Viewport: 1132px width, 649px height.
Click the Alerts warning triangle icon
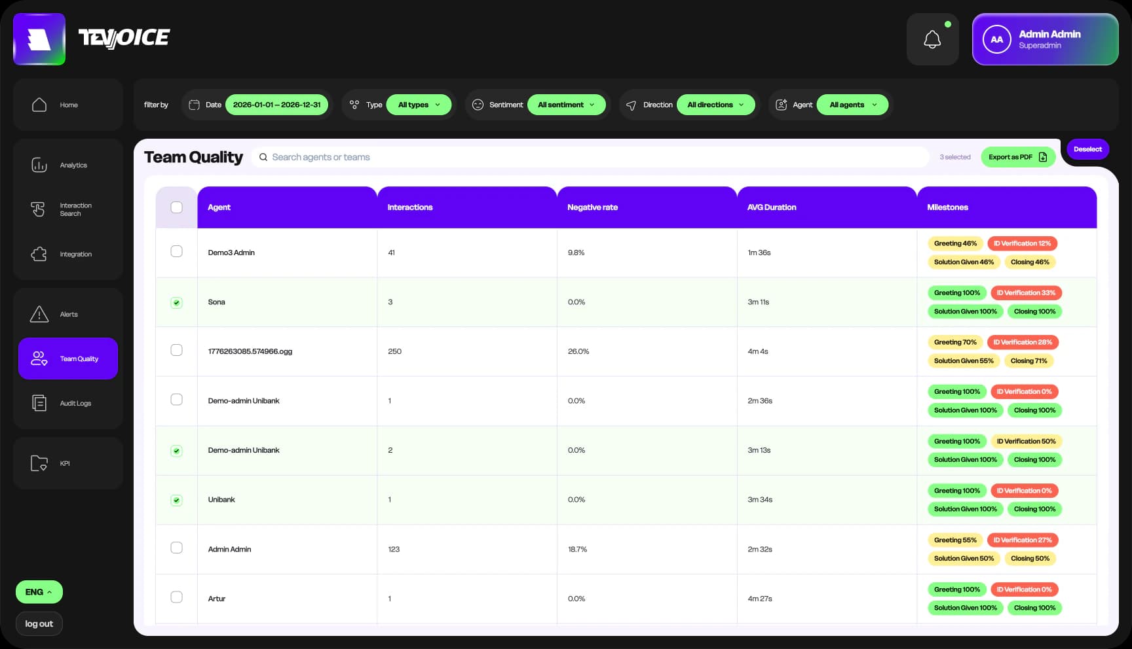click(39, 314)
